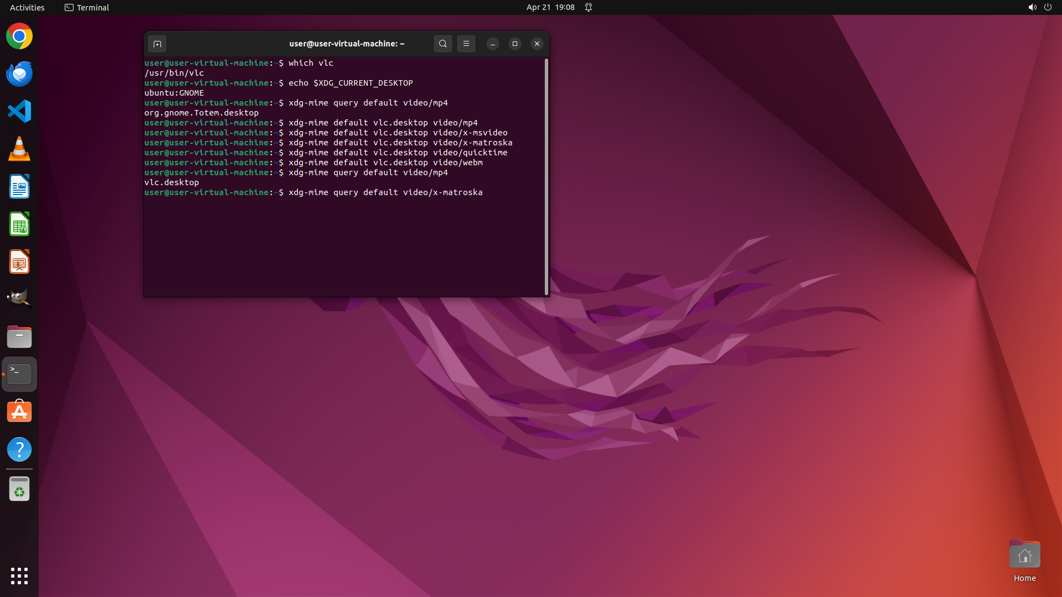Image resolution: width=1062 pixels, height=597 pixels.
Task: Open Ubuntu Software from dock
Action: pyautogui.click(x=19, y=412)
